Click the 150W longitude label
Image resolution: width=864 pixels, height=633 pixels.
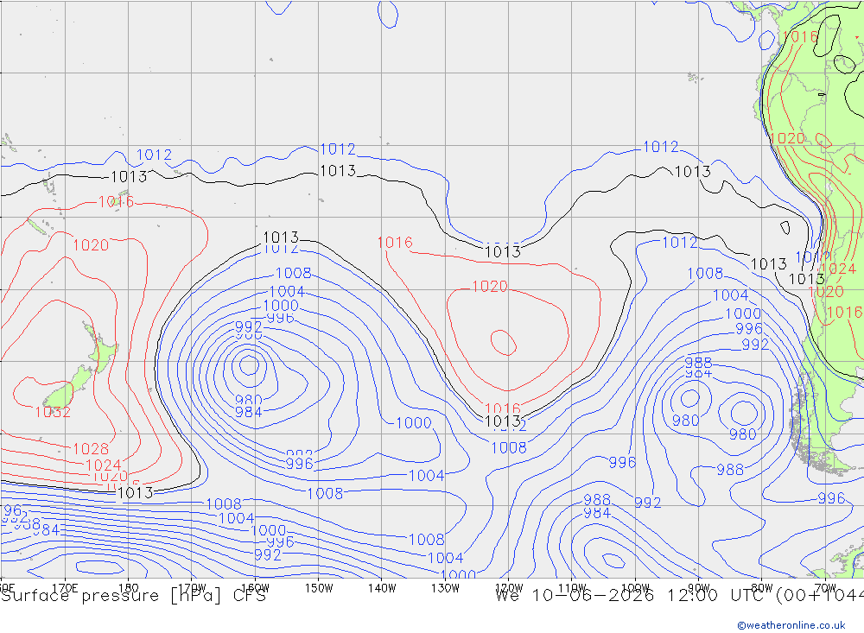click(319, 588)
